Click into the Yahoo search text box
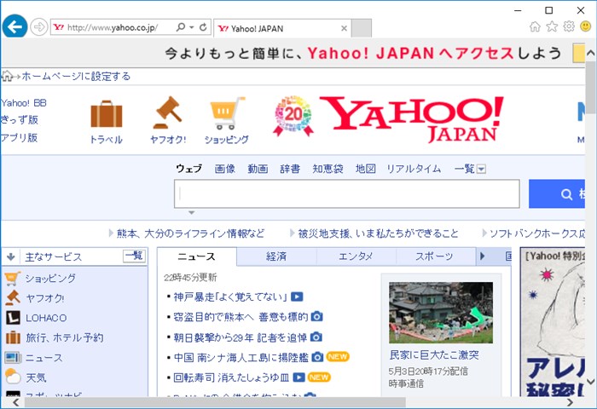 pos(347,194)
